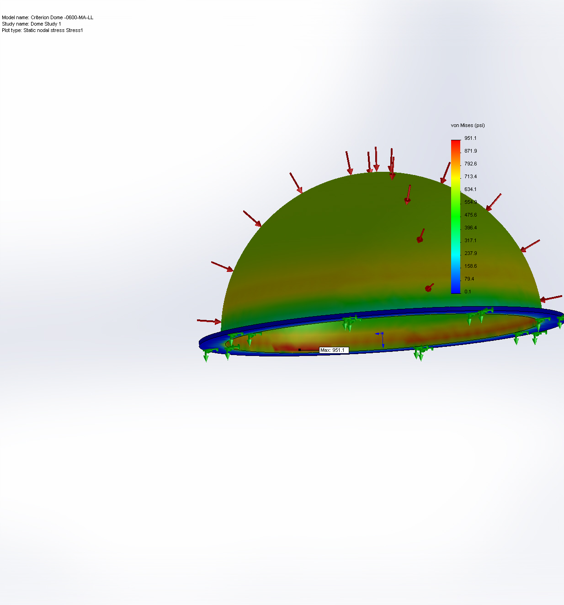Click the Max: 951.1 callout label
564x605 pixels.
334,350
